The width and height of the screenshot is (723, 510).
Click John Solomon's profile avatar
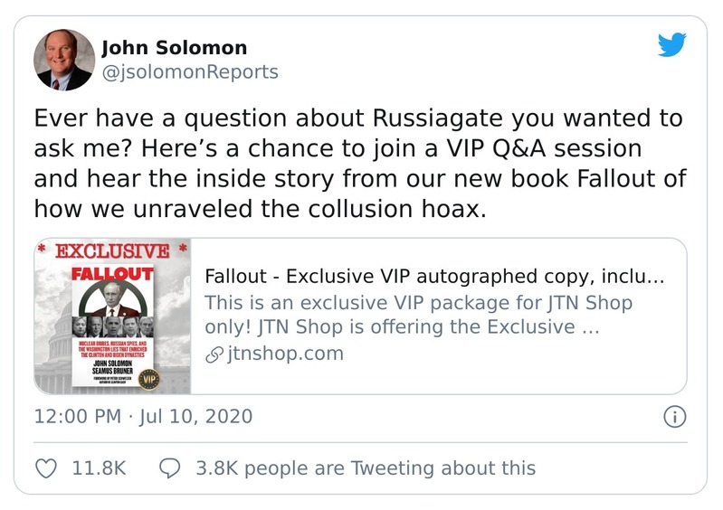pyautogui.click(x=64, y=60)
